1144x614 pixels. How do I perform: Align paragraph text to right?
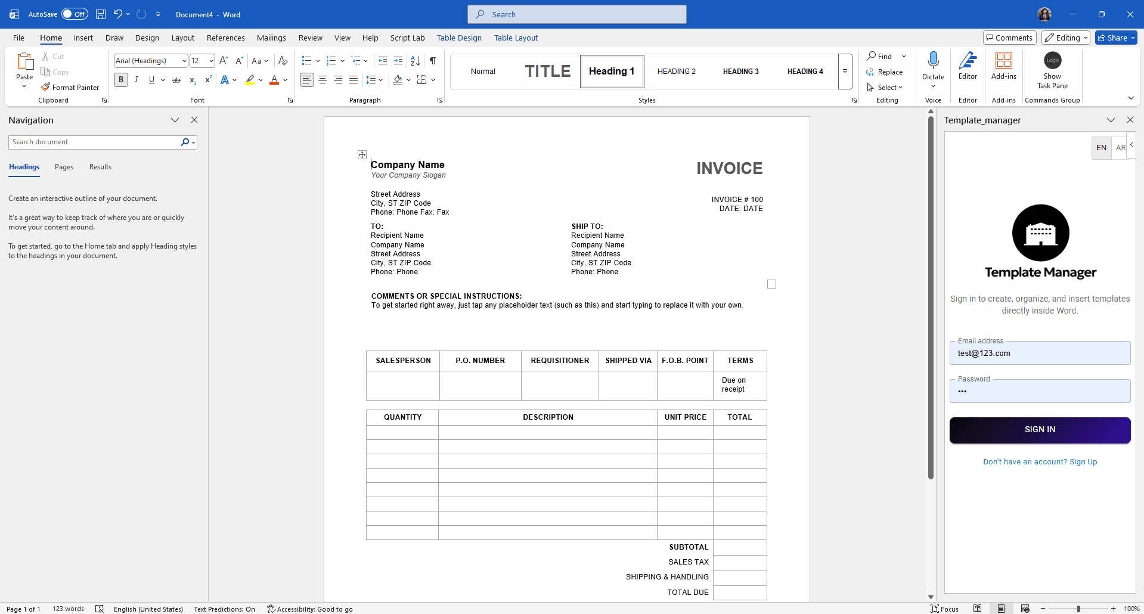(x=338, y=80)
